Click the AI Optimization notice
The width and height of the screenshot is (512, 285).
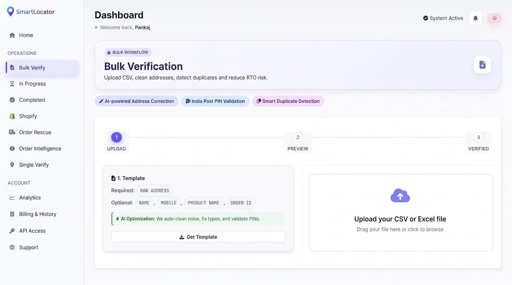[198, 219]
